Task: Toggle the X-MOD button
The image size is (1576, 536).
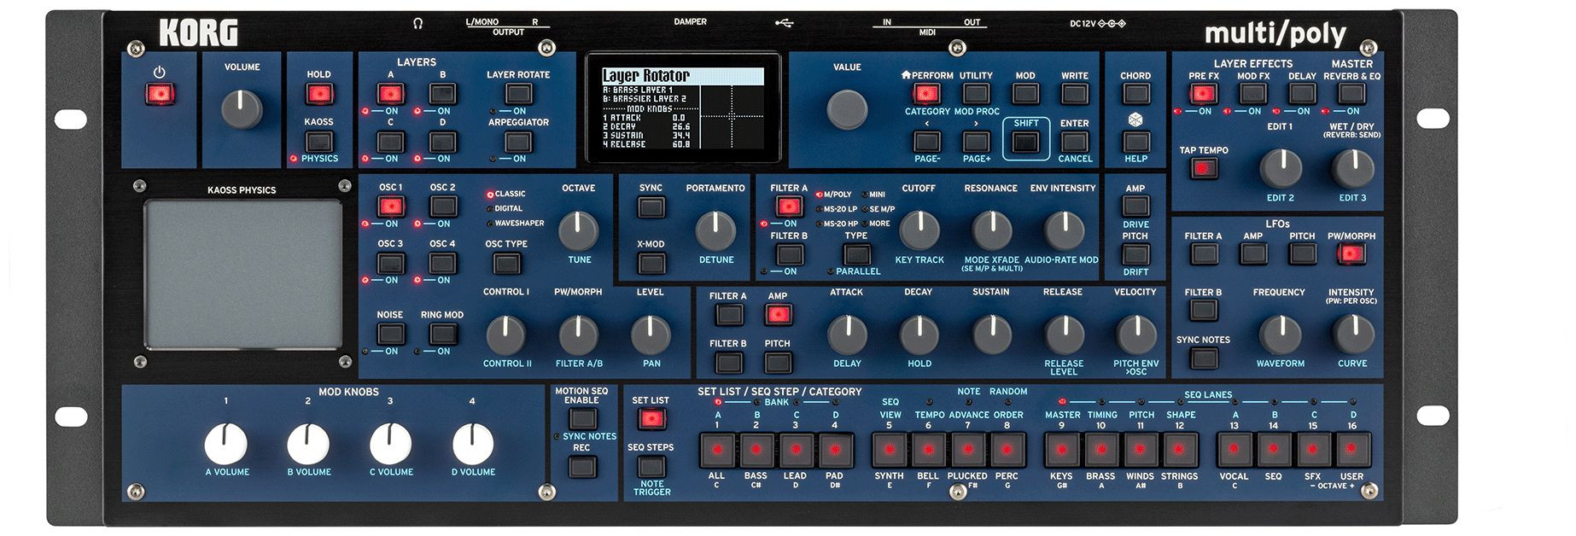Action: 651,262
